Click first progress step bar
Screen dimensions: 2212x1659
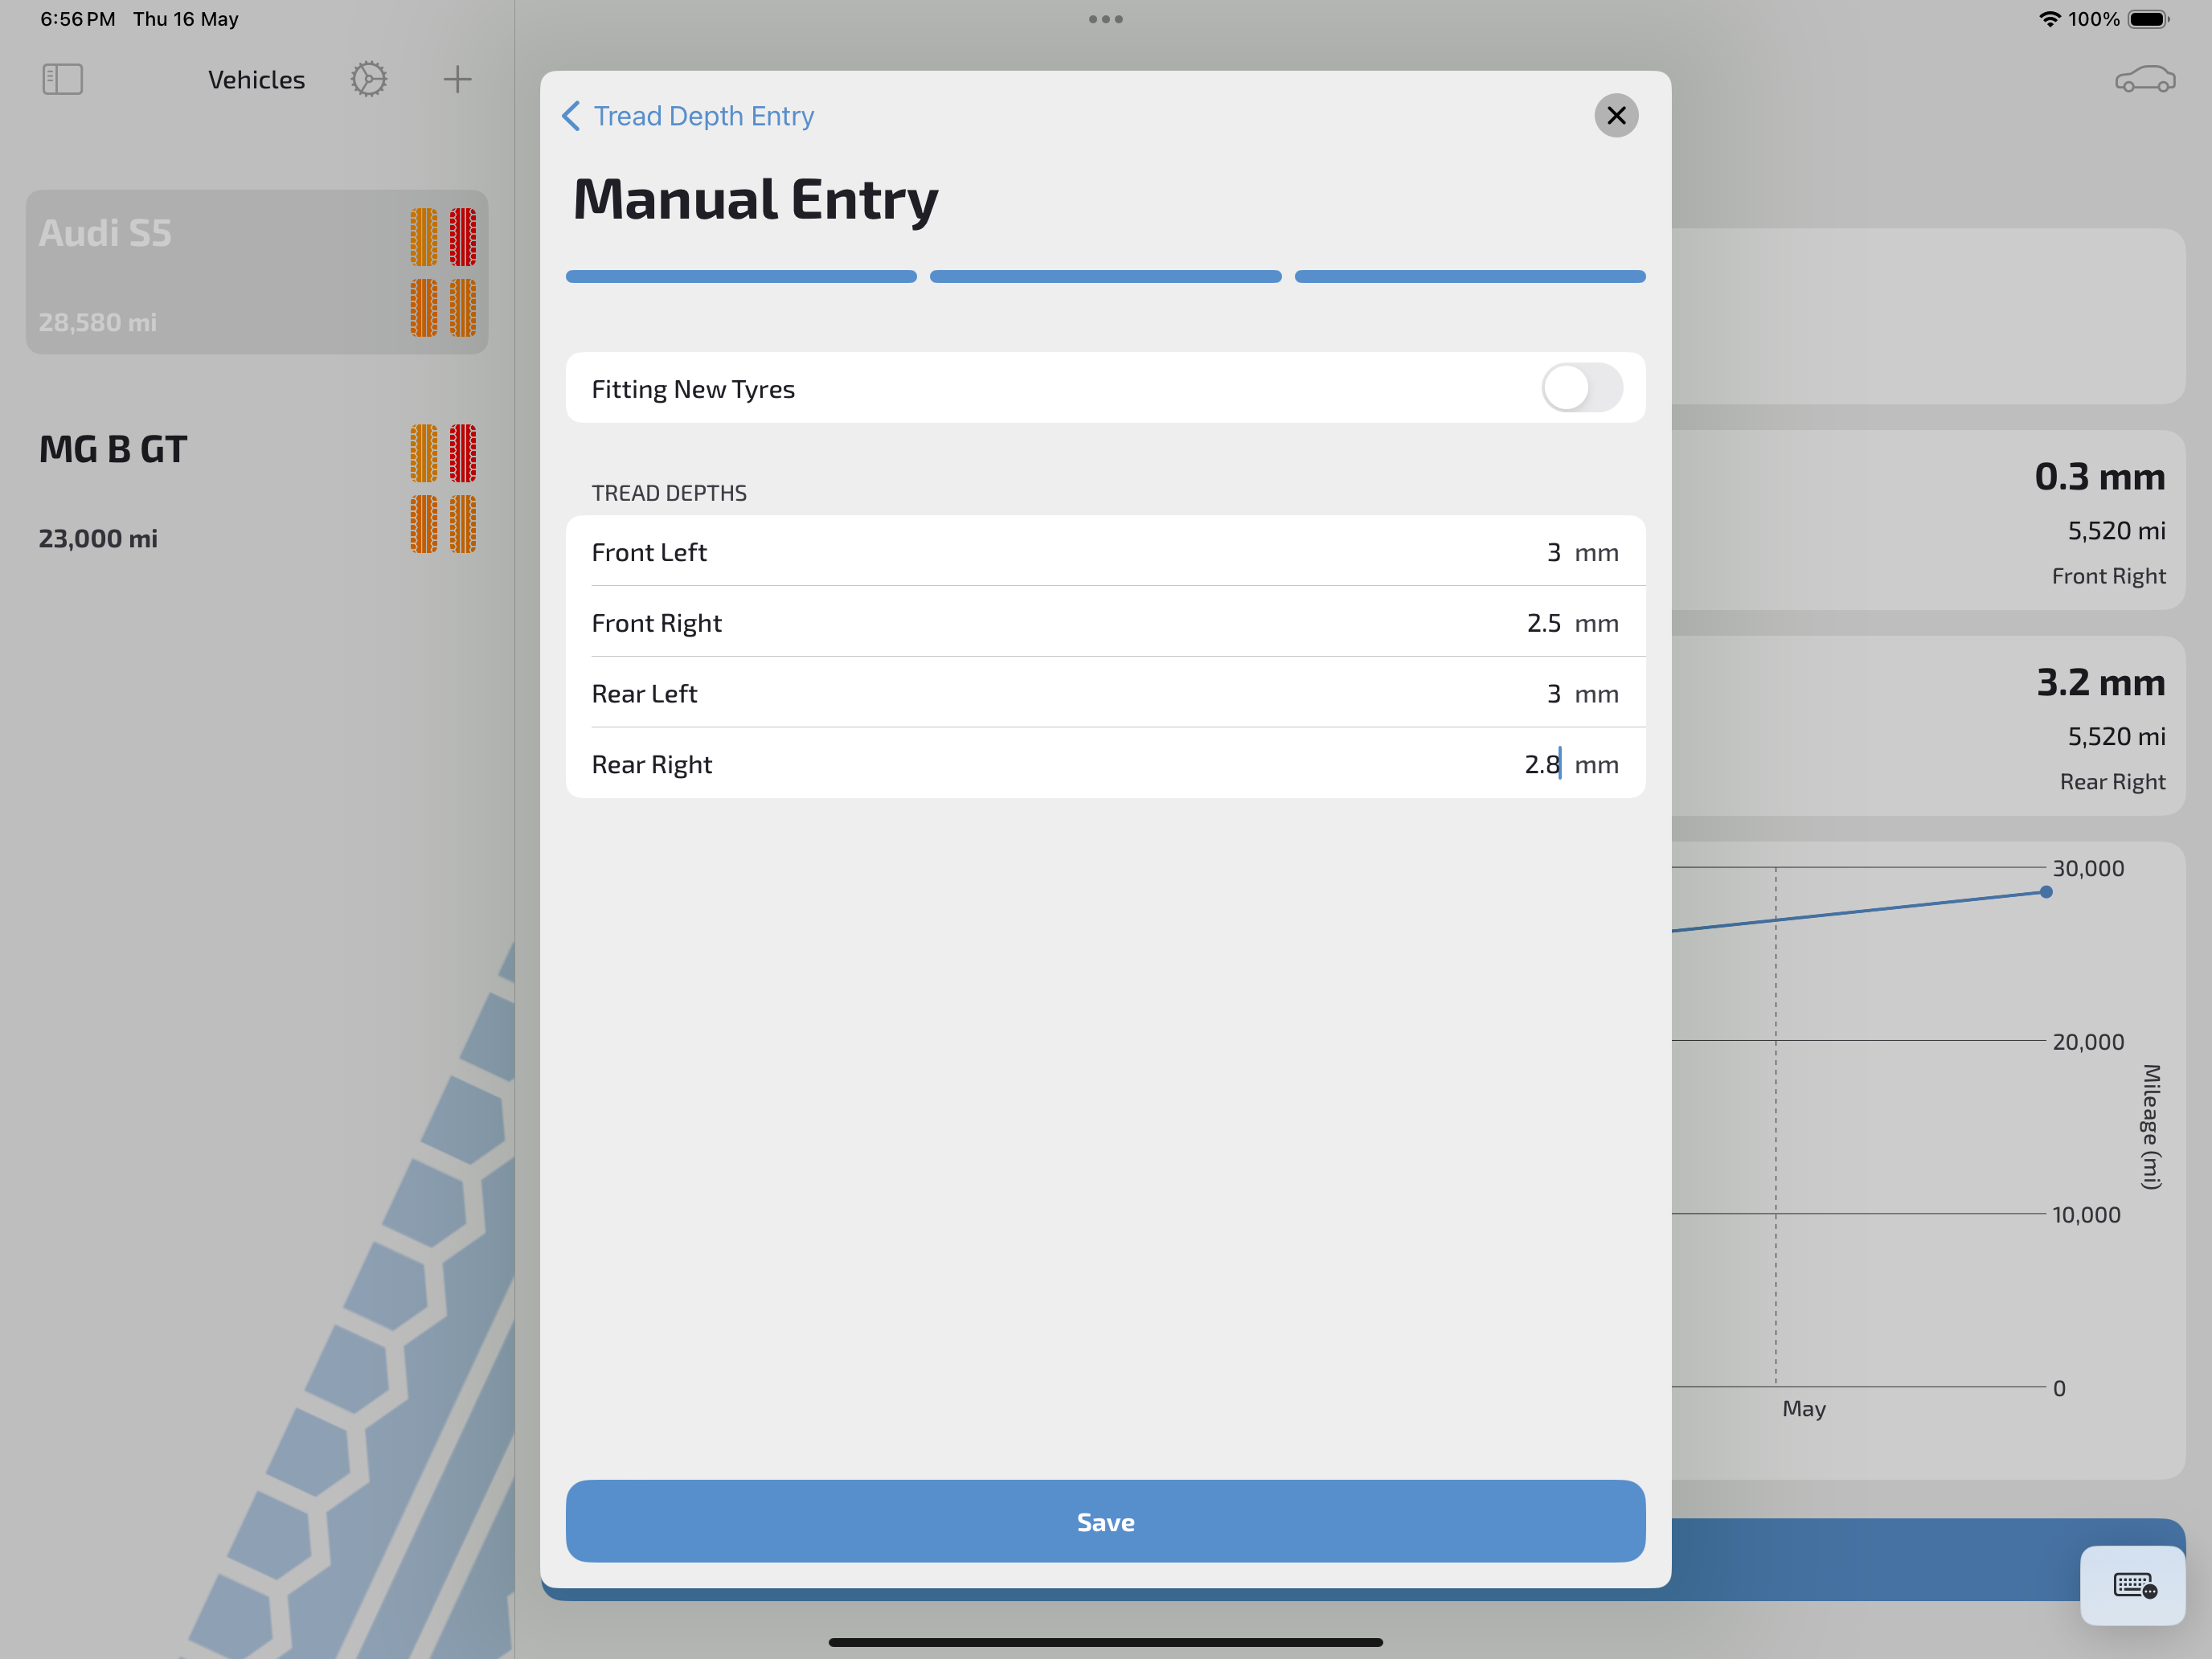click(741, 276)
